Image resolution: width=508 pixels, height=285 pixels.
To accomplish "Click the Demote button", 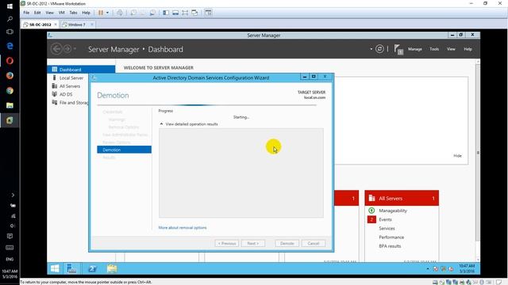I will click(287, 243).
